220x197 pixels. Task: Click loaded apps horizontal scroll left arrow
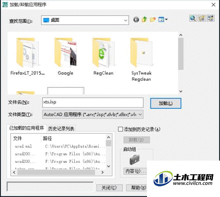14,172
